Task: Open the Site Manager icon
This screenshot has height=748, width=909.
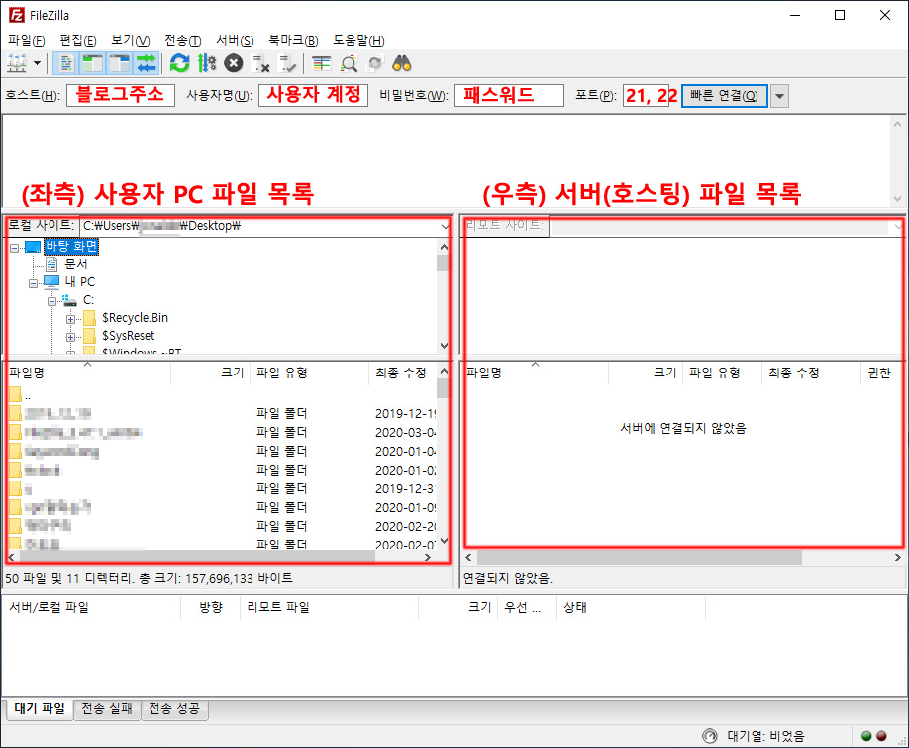Action: click(x=17, y=63)
